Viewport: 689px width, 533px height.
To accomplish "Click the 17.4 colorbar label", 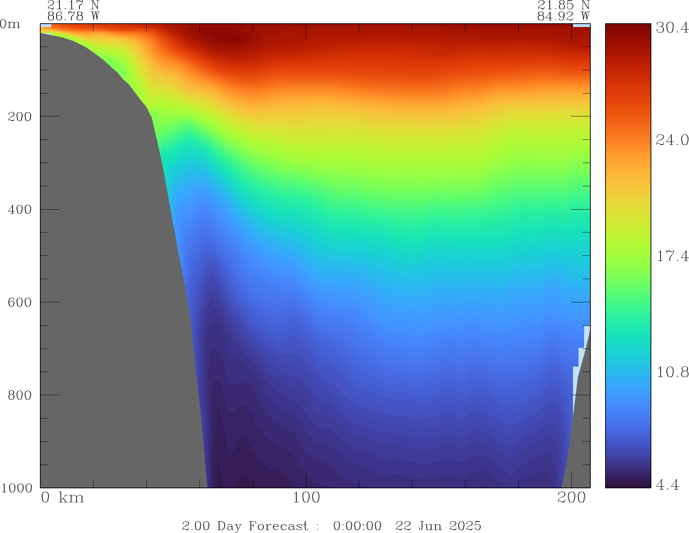I will point(672,256).
